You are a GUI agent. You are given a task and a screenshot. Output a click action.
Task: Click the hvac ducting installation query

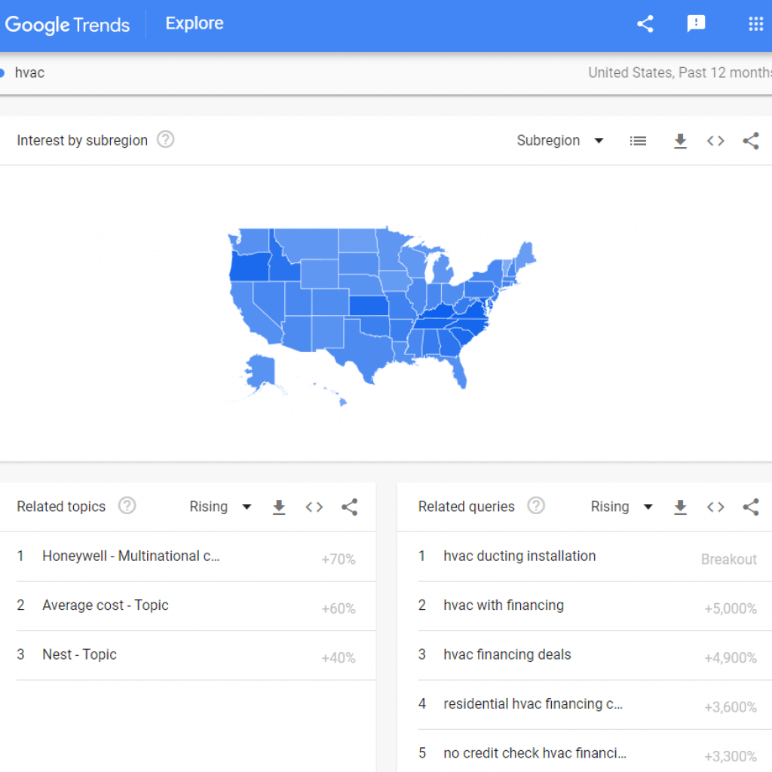(x=519, y=556)
